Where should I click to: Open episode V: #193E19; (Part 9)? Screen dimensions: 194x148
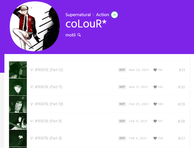pos(46,121)
